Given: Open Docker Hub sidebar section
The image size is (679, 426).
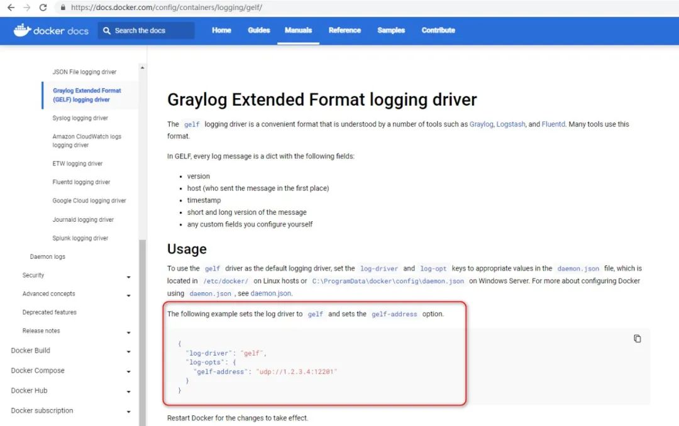Looking at the screenshot, I should pyautogui.click(x=29, y=391).
